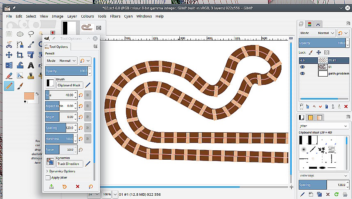This screenshot has height=199, width=352.
Task: Click the Clipboard Mask brush name button
Action: [70, 85]
